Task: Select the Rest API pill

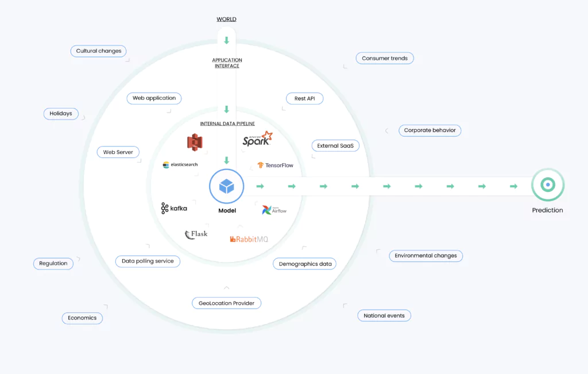Action: pyautogui.click(x=304, y=98)
